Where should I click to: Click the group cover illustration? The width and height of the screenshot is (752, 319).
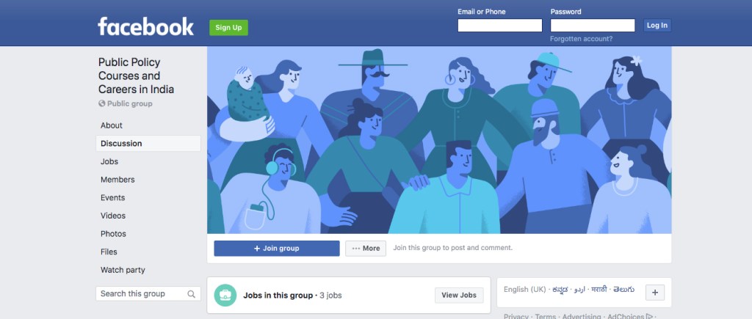tap(439, 140)
